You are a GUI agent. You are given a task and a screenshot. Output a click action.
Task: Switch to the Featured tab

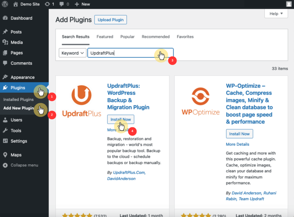105,37
